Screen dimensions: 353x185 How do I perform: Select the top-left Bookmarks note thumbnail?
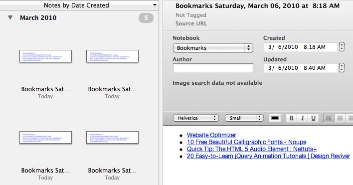[45, 56]
